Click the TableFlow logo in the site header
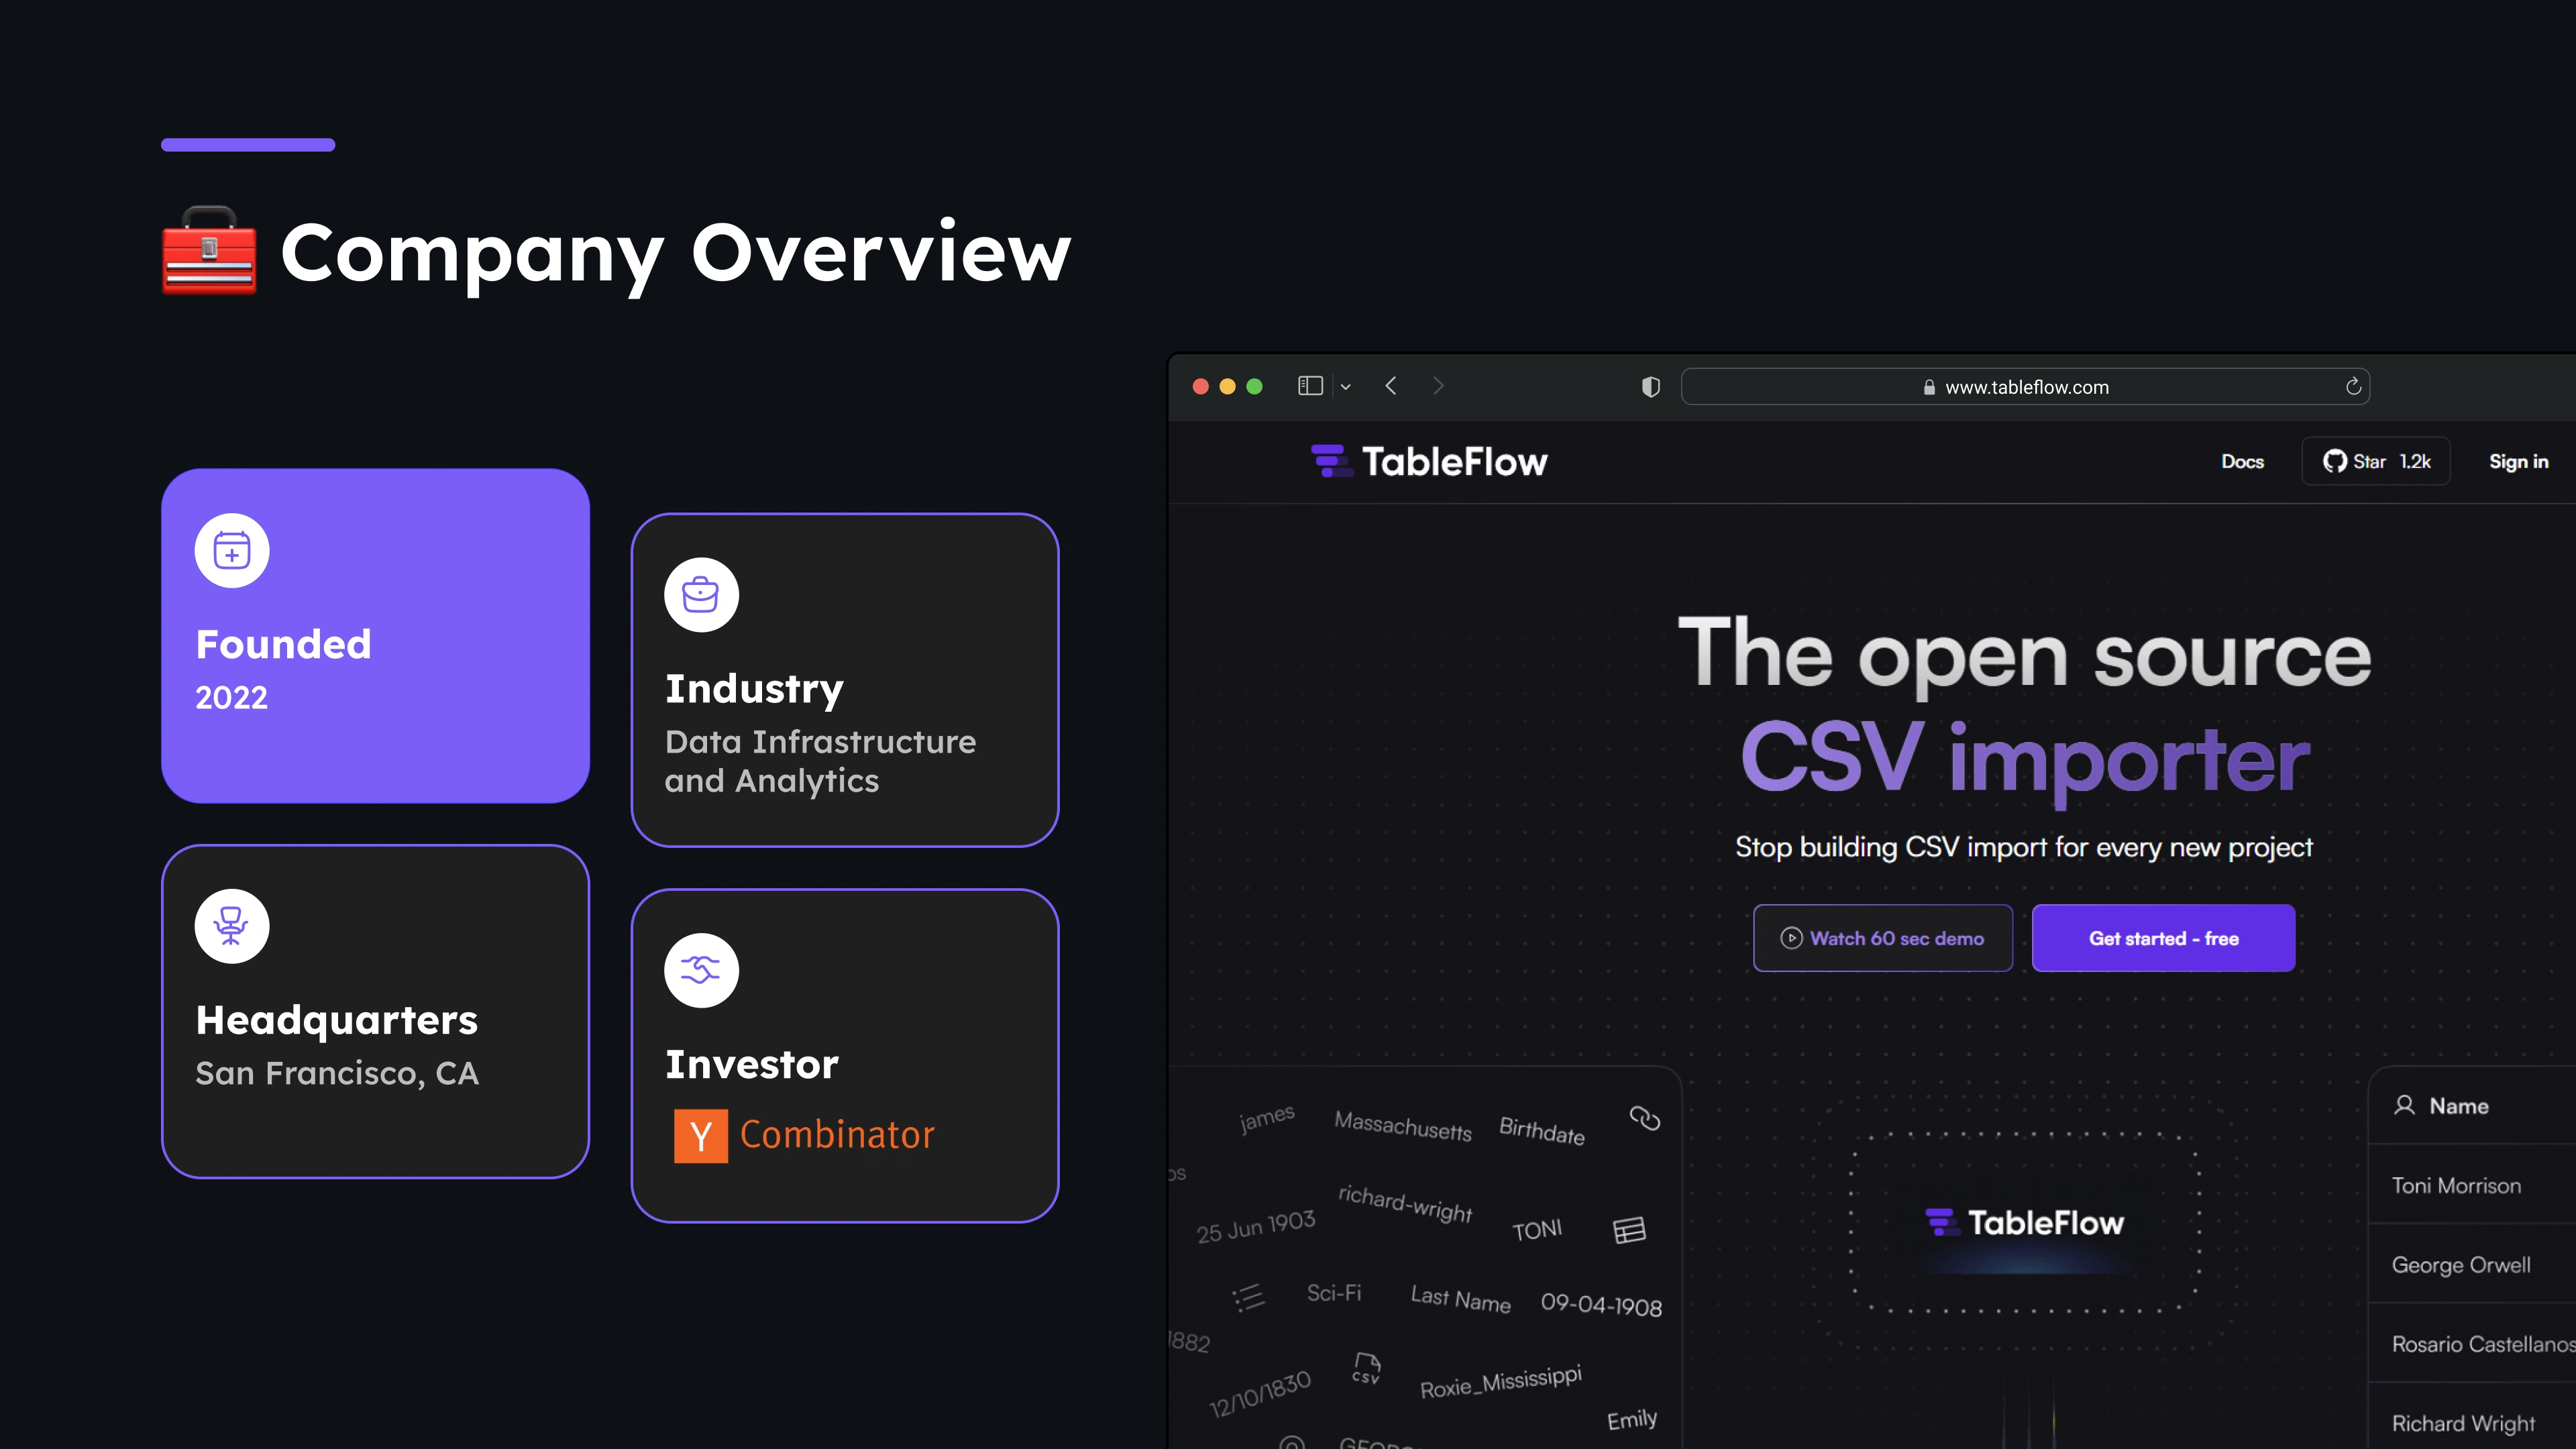Viewport: 2576px width, 1449px height. tap(1429, 461)
